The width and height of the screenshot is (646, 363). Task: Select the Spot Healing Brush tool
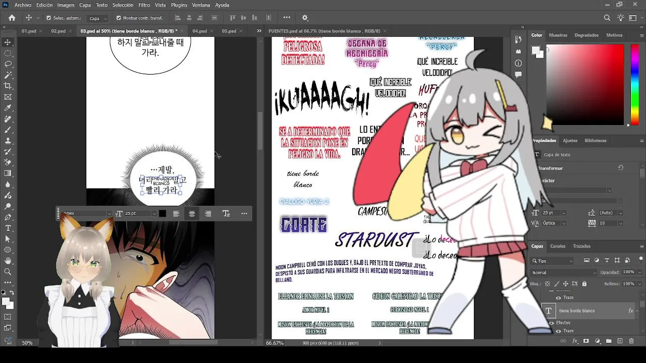pyautogui.click(x=8, y=119)
